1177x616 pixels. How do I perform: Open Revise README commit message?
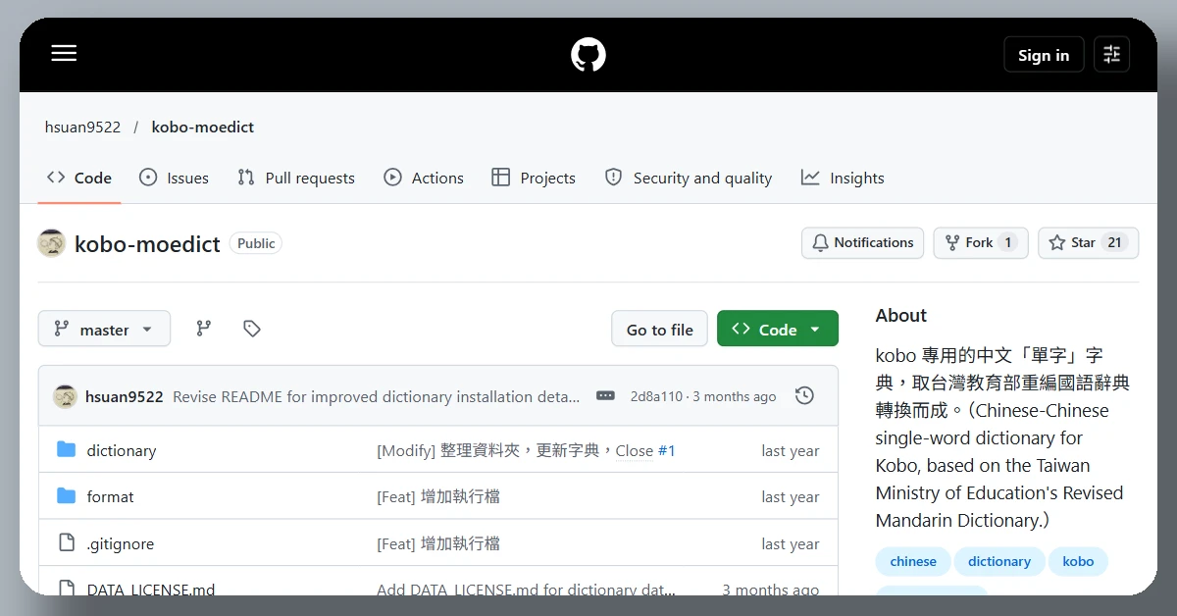(377, 397)
